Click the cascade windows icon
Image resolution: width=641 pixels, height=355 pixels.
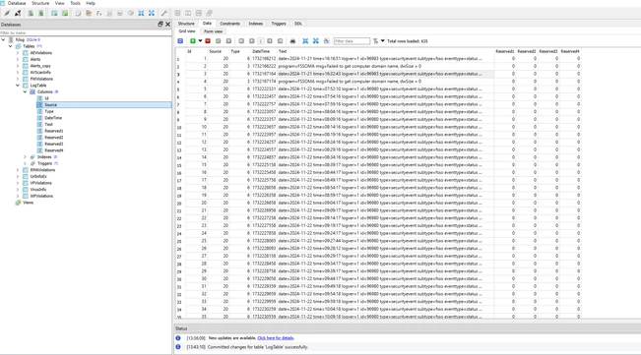point(209,13)
